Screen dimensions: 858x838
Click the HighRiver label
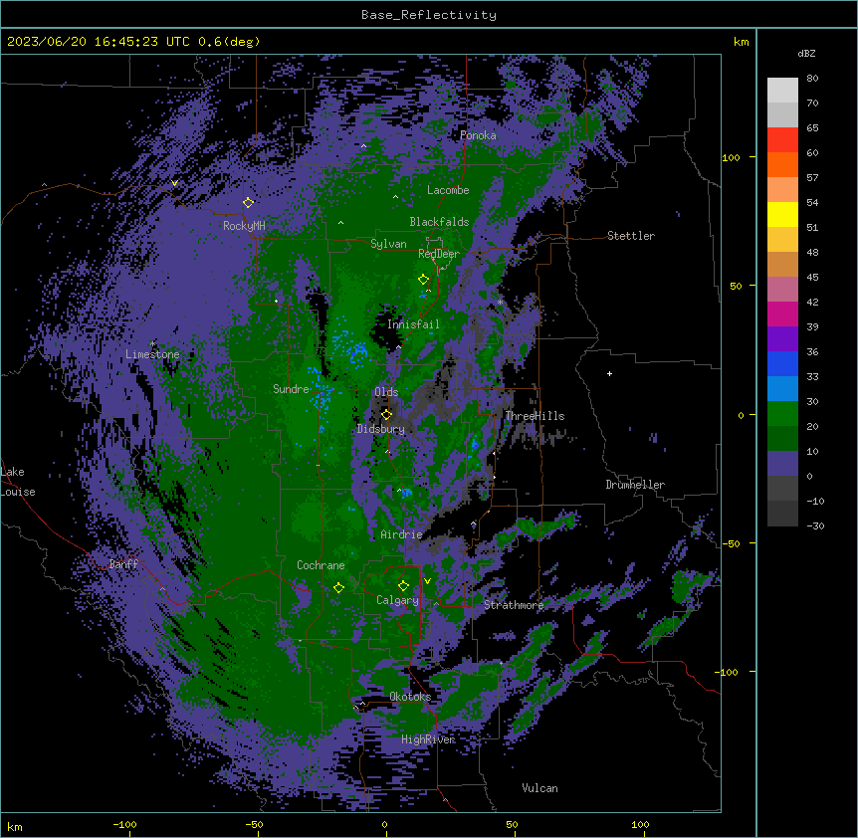pos(428,739)
